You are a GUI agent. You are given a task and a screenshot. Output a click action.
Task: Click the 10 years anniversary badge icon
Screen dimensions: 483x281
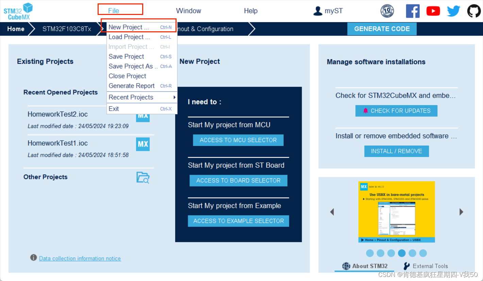tap(387, 11)
